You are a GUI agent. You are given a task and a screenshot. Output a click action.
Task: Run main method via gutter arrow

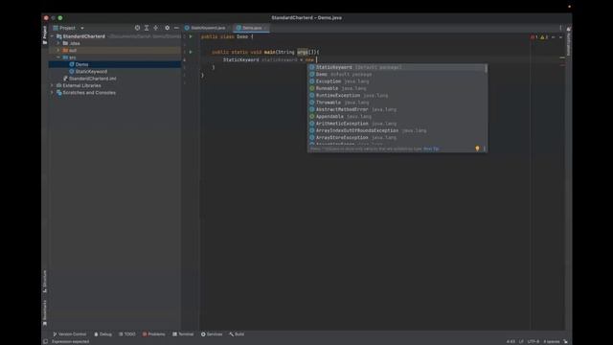[x=191, y=52]
